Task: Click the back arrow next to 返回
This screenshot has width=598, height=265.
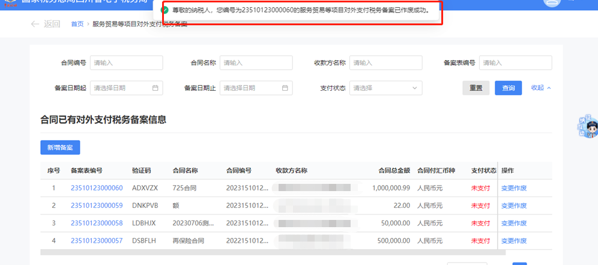Action: pos(35,24)
